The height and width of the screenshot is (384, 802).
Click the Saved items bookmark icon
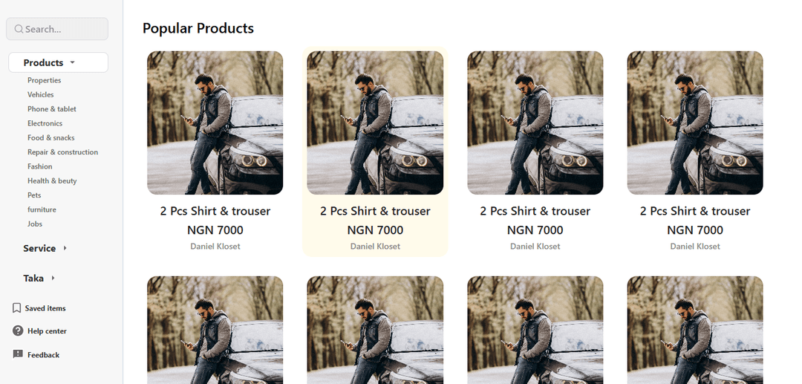point(17,307)
